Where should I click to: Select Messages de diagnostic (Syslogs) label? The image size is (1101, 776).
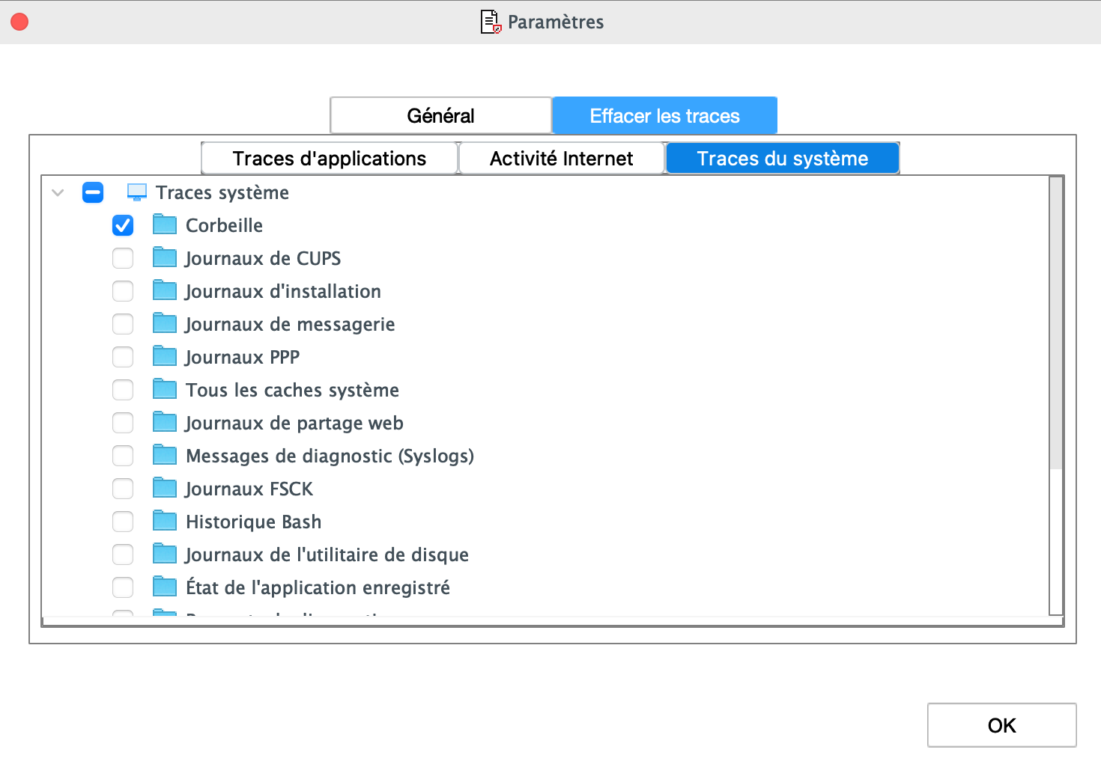pos(330,456)
